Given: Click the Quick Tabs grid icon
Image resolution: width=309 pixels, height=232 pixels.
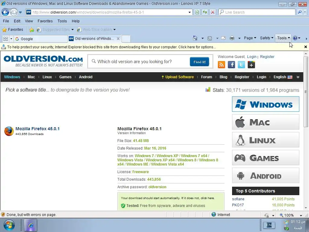Looking at the screenshot, I should coord(5,39).
